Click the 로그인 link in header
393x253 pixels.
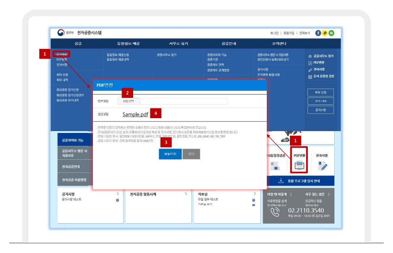click(274, 33)
